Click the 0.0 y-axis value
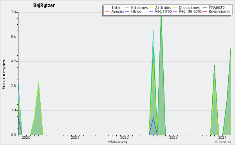Screen dimensions: 235x145 coord(13,135)
